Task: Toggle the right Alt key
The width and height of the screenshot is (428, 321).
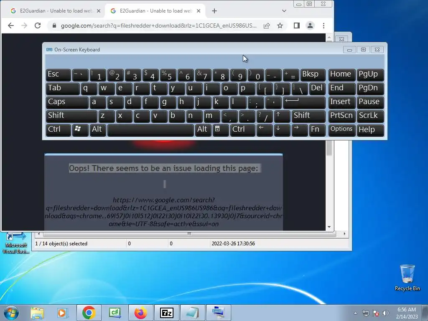Action: 203,130
